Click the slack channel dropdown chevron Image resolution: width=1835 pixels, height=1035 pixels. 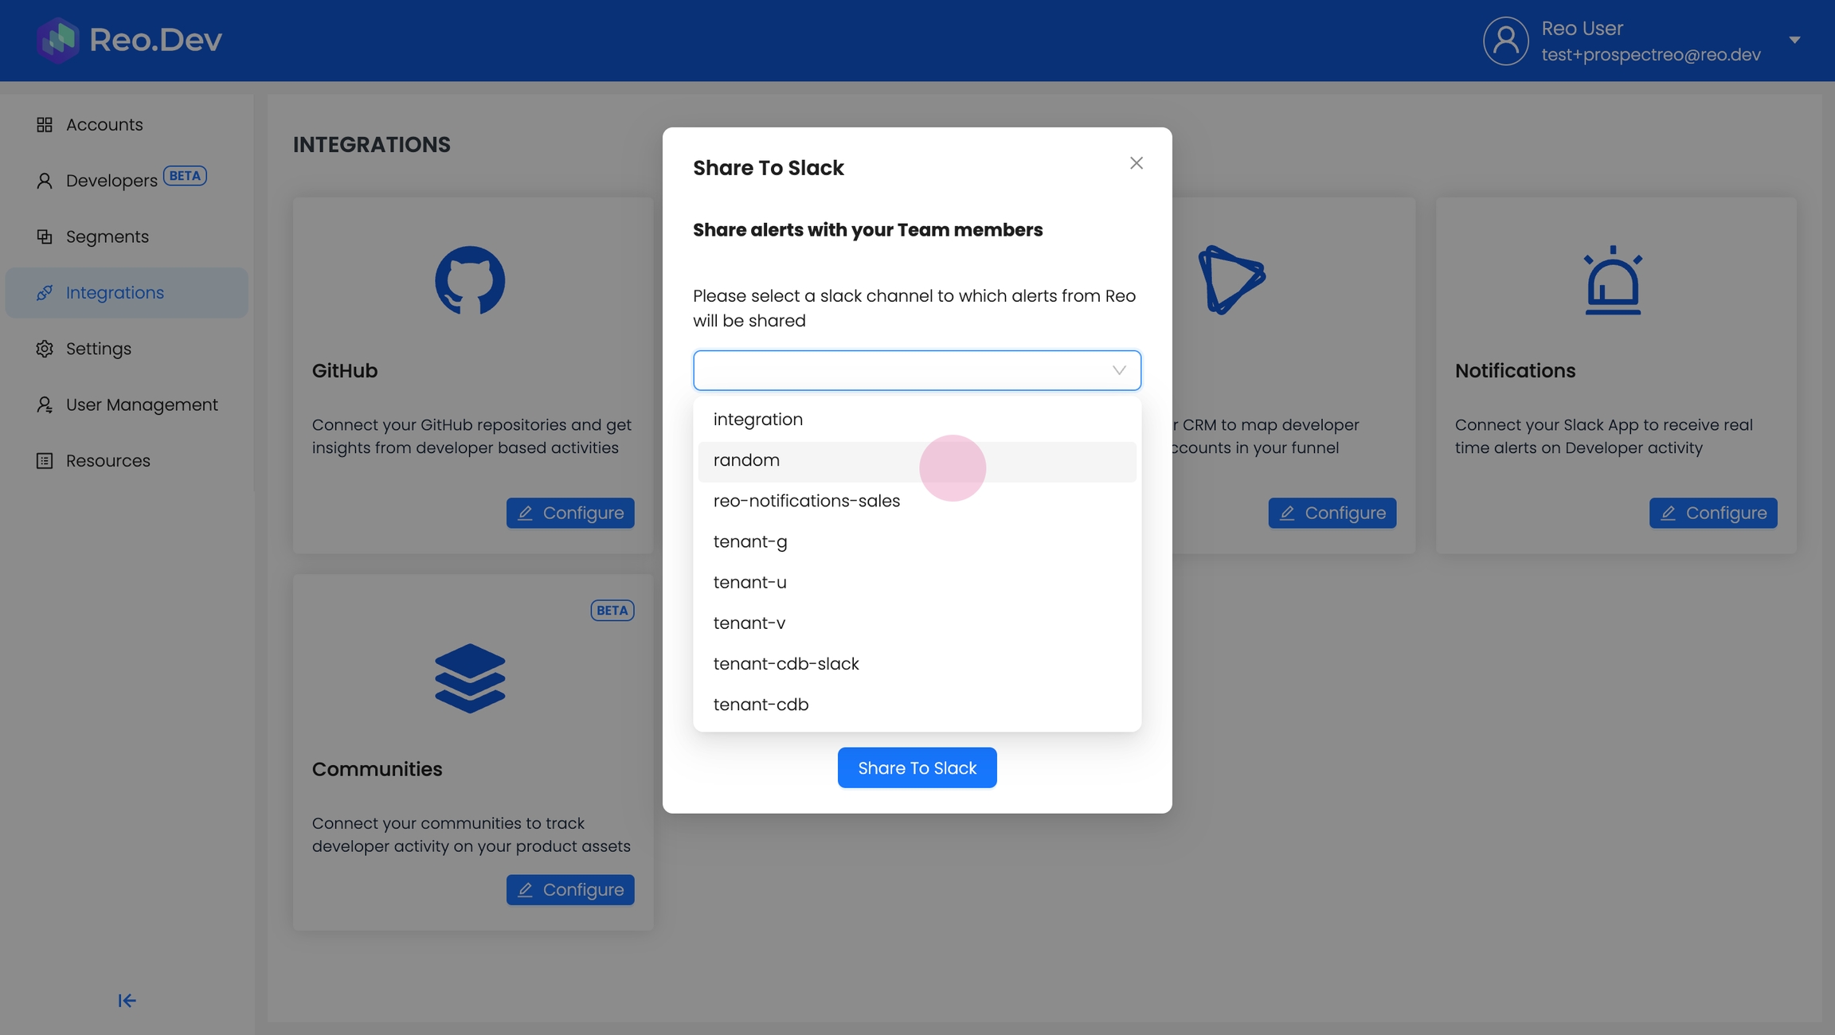(1119, 370)
